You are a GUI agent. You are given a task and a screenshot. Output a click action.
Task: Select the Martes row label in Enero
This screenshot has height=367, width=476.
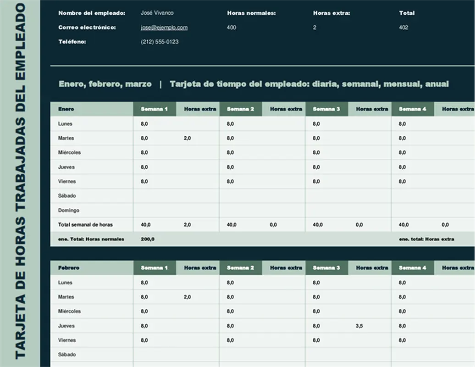click(66, 138)
